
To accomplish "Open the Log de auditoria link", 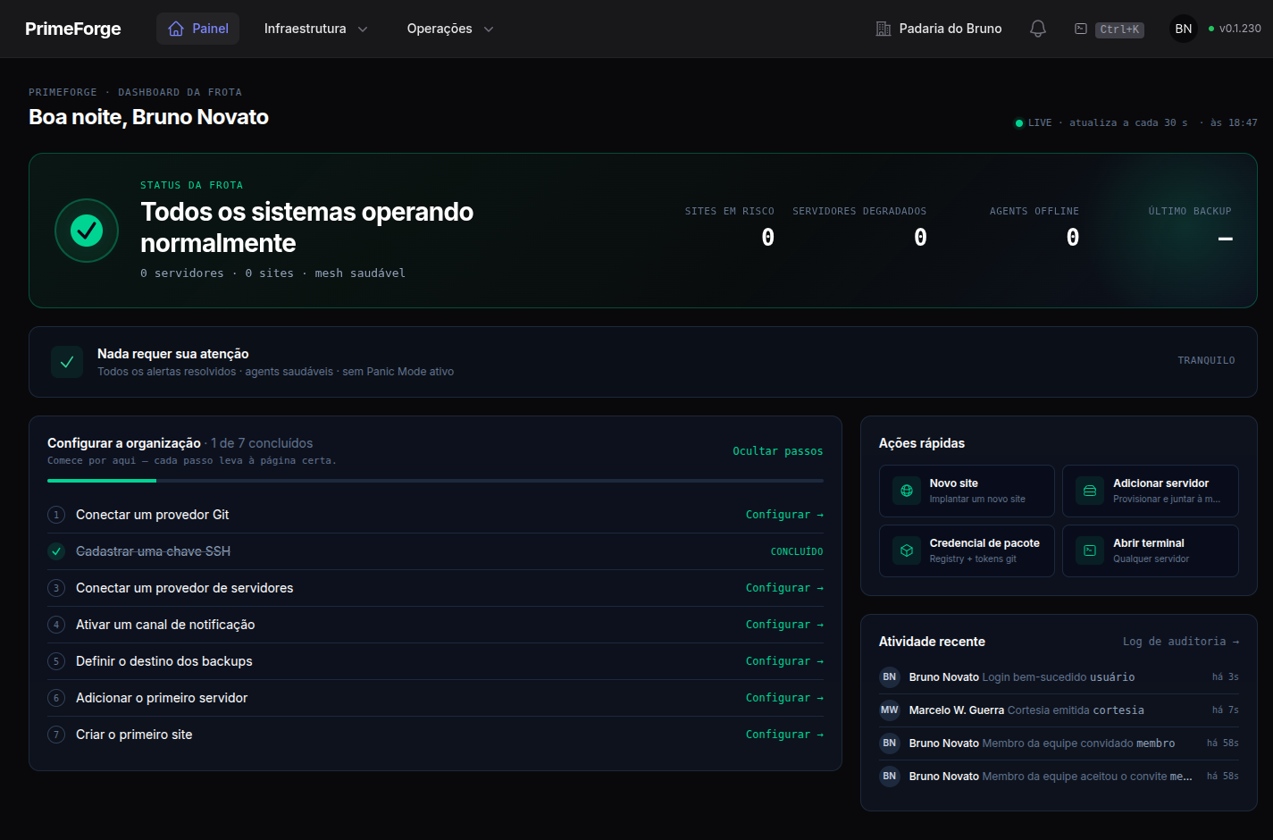I will point(1180,642).
